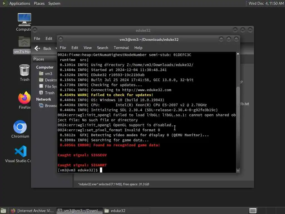The height and width of the screenshot is (214, 285).
Task: Open the terminal File menu
Action: click(x=63, y=48)
